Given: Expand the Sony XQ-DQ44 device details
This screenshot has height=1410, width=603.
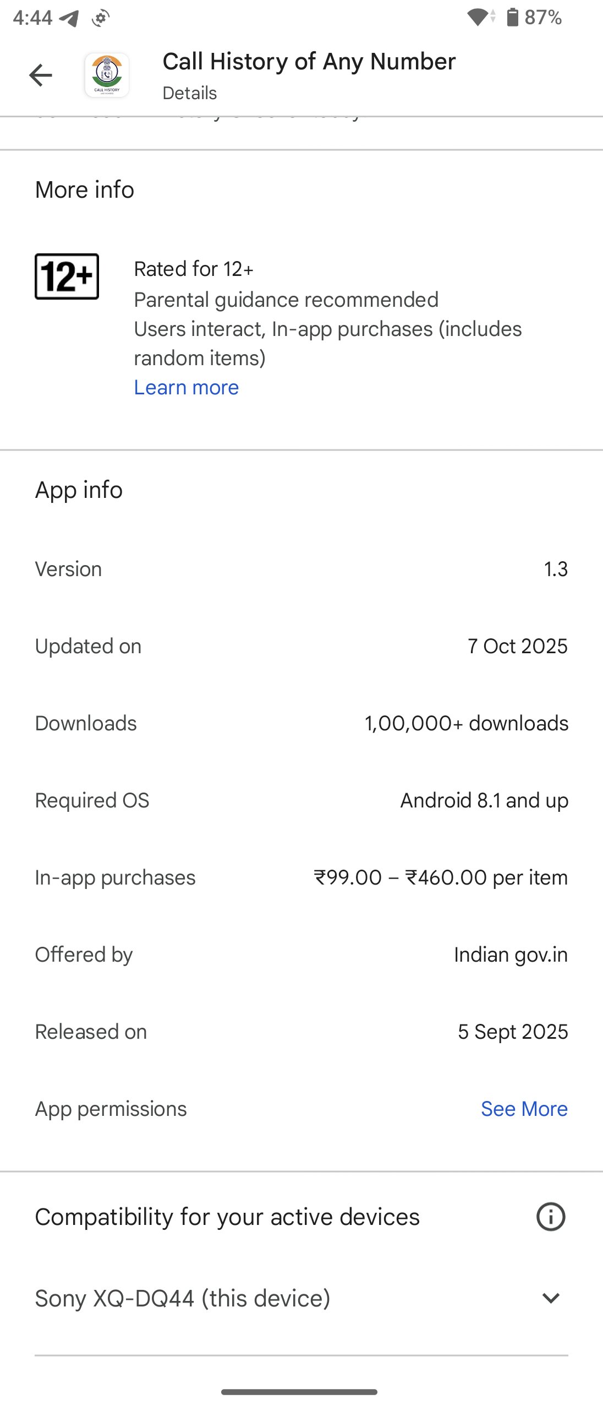Looking at the screenshot, I should [550, 1298].
